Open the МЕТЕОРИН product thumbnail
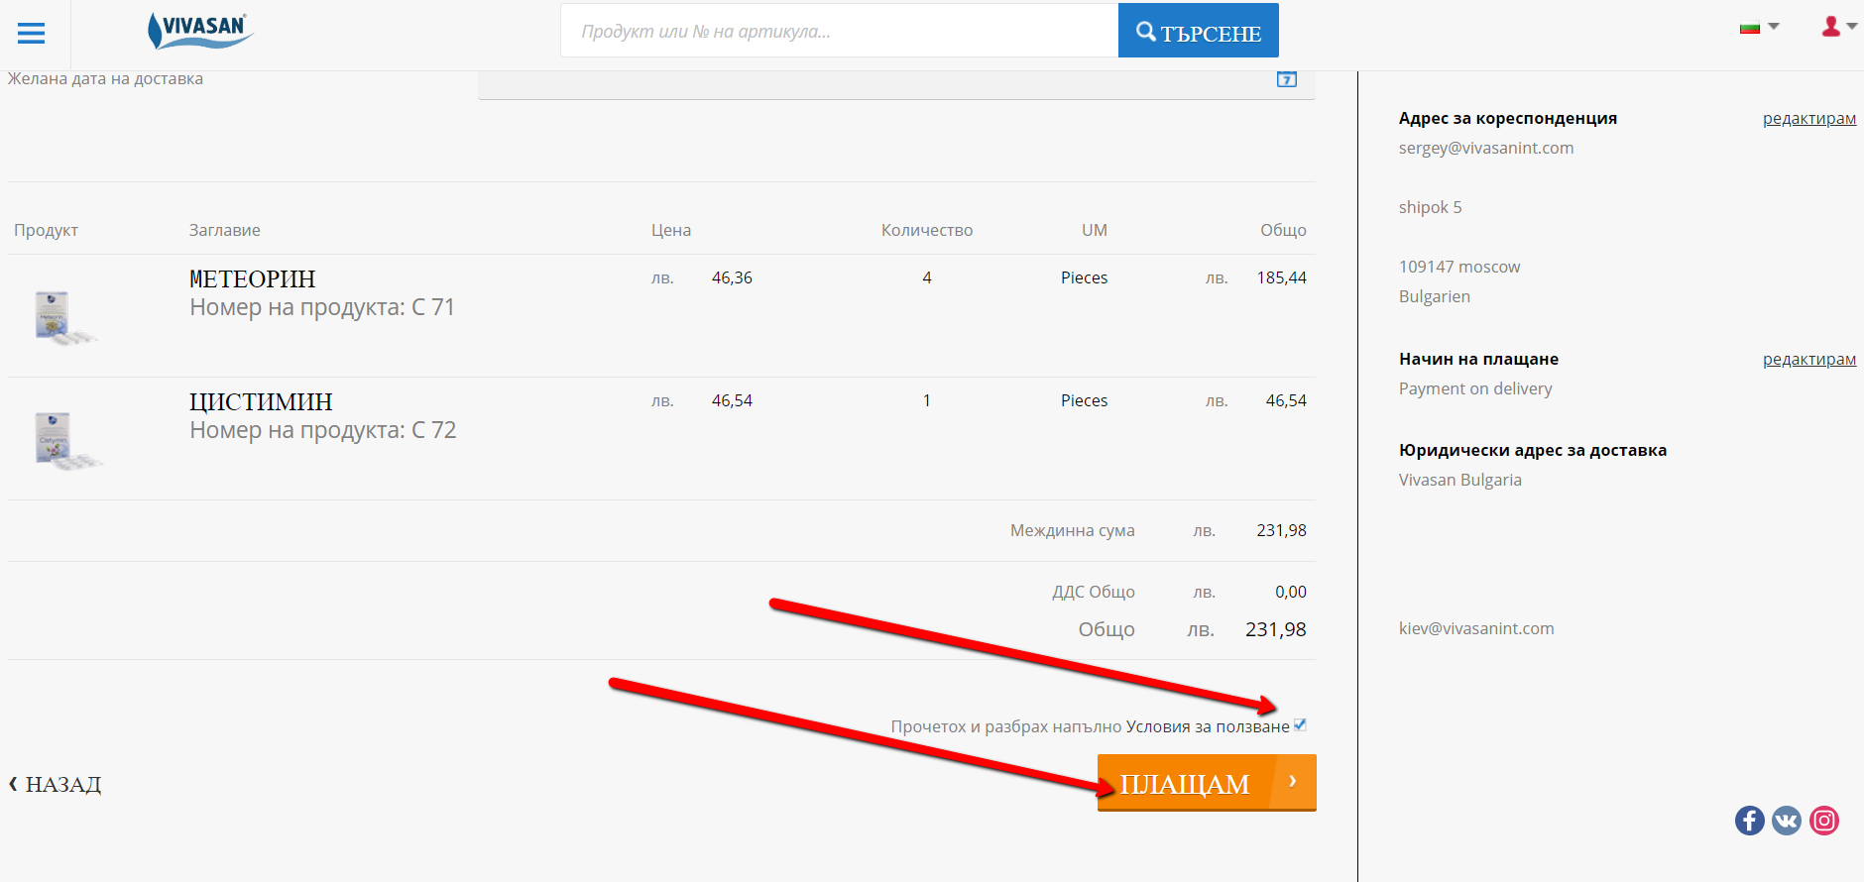1864x882 pixels. click(65, 317)
